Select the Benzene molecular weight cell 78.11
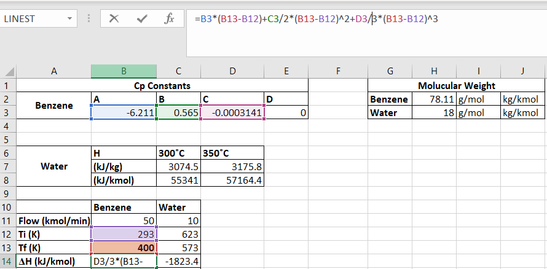 point(434,99)
